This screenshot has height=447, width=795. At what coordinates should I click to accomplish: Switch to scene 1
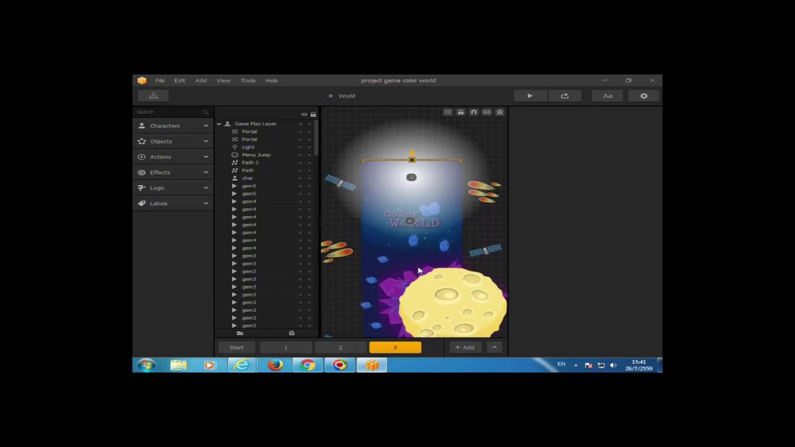click(286, 347)
